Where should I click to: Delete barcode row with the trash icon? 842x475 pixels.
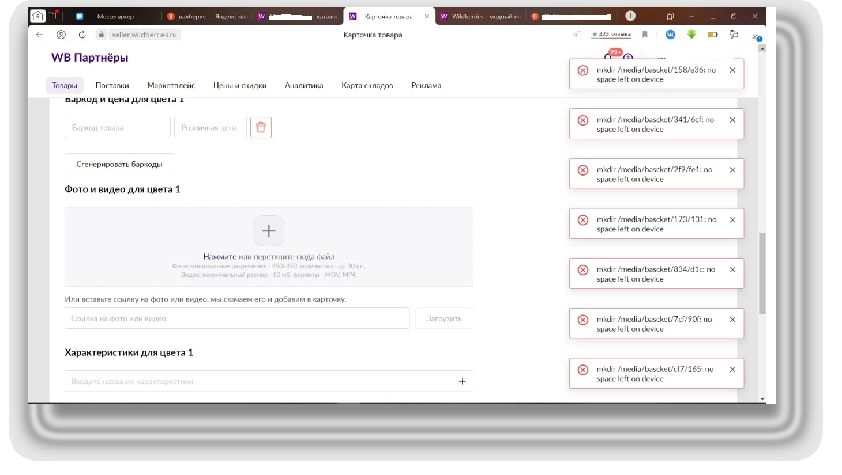click(261, 127)
